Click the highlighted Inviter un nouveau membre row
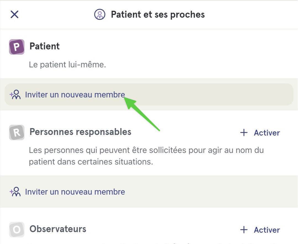This screenshot has height=244, width=298. pos(149,94)
